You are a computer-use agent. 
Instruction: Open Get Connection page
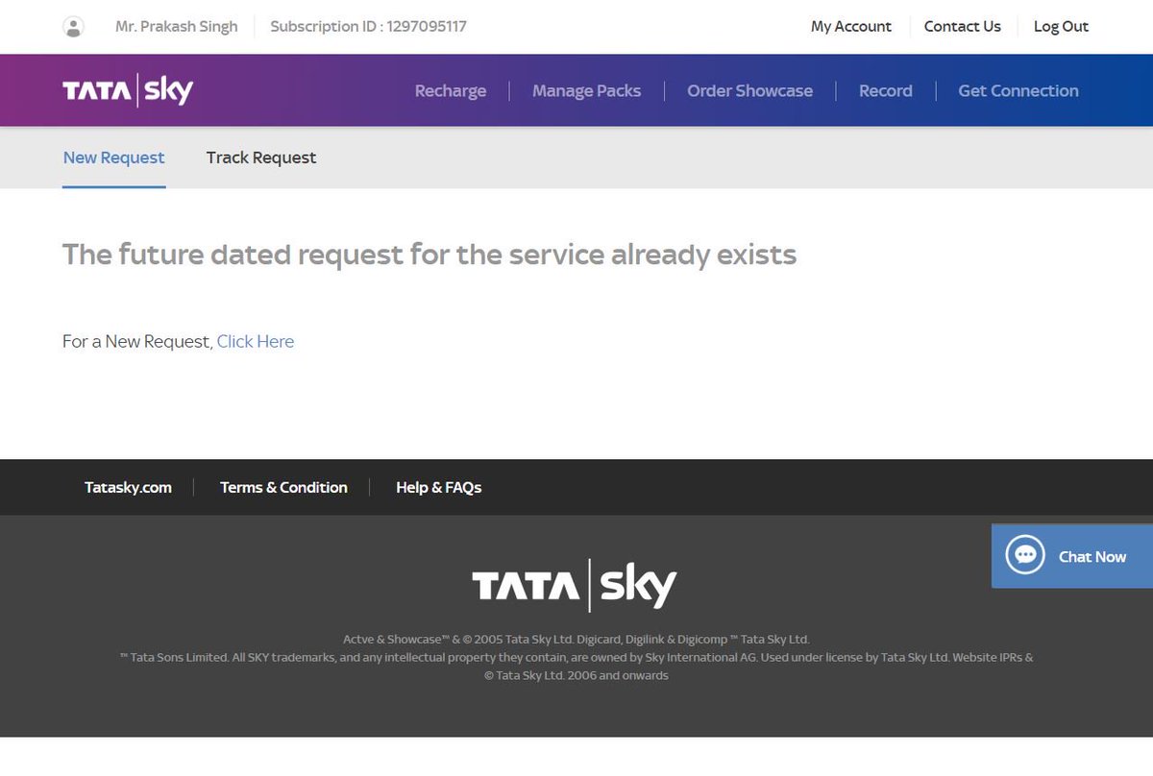[1018, 91]
